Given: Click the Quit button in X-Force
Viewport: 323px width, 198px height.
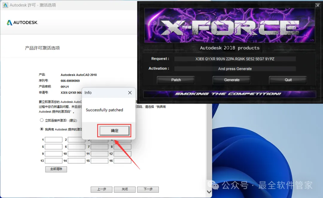Looking at the screenshot, I should (x=288, y=80).
